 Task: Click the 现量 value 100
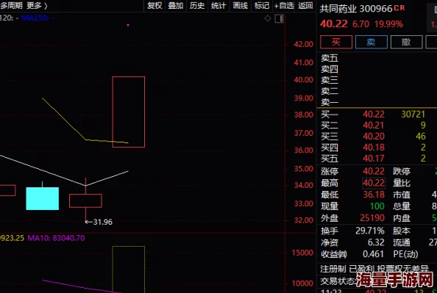tap(377, 206)
